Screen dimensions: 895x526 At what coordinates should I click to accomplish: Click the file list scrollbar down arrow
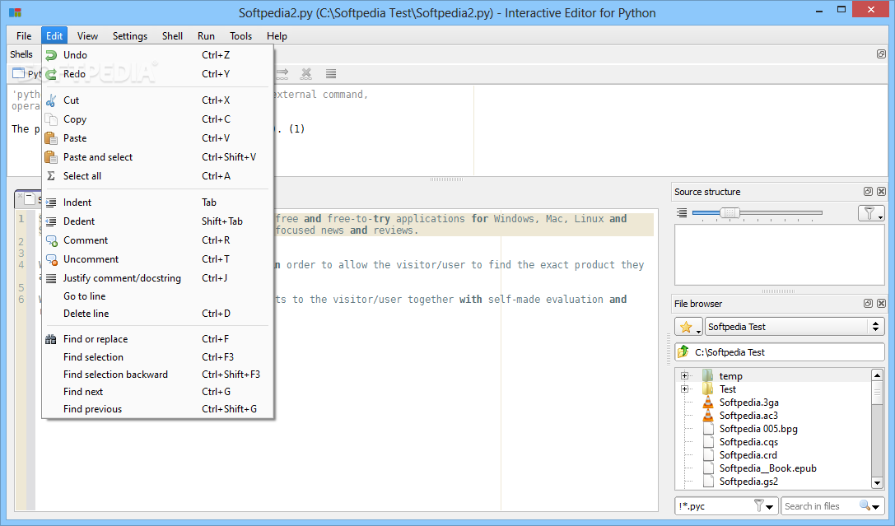tap(878, 483)
